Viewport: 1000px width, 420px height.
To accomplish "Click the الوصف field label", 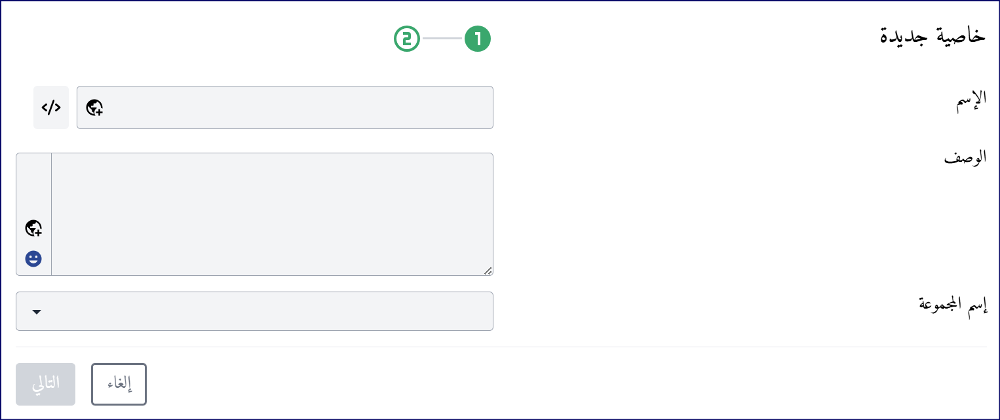I will click(x=965, y=158).
